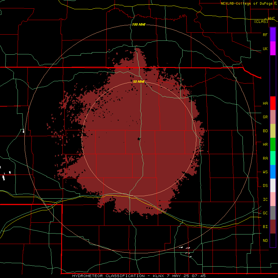Click the white DS legend swatch
278x278 pixels.
pyautogui.click(x=273, y=185)
